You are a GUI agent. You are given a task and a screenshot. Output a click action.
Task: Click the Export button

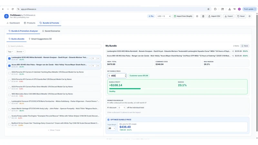click(229, 16)
